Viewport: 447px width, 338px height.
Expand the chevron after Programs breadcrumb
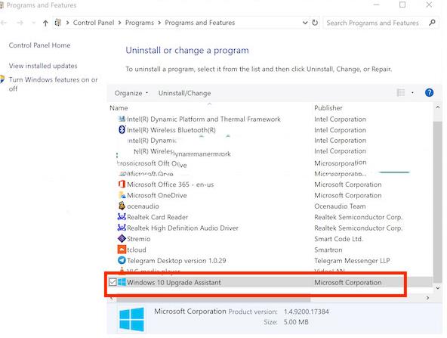(x=159, y=23)
